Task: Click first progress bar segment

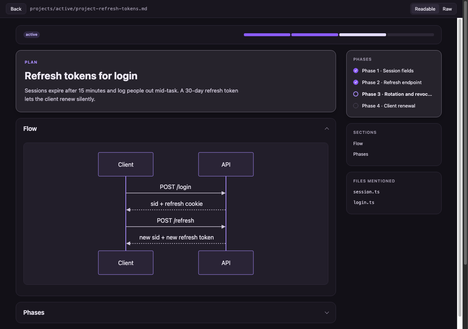Action: [x=267, y=35]
